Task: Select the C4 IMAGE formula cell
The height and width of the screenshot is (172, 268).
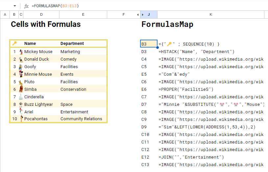Action: 211,59
